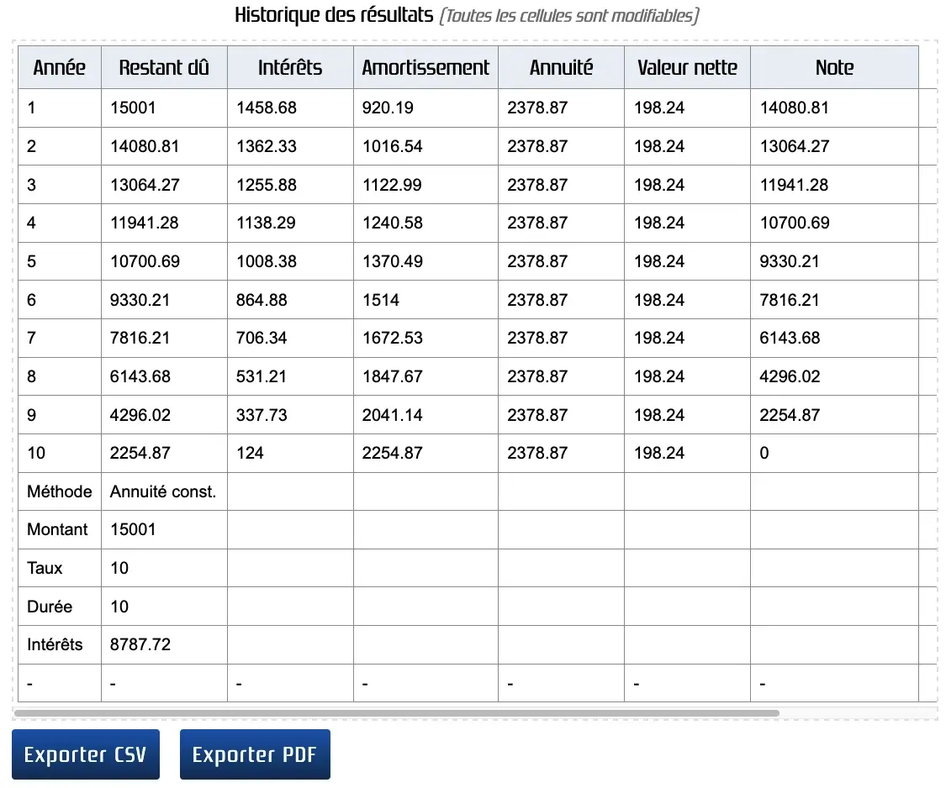946x788 pixels.
Task: Edit interest cell 531.21
Action: [290, 377]
